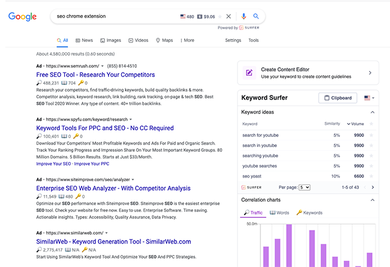Star the 'search for youtube' keyword
The image size is (390, 267).
click(371, 135)
